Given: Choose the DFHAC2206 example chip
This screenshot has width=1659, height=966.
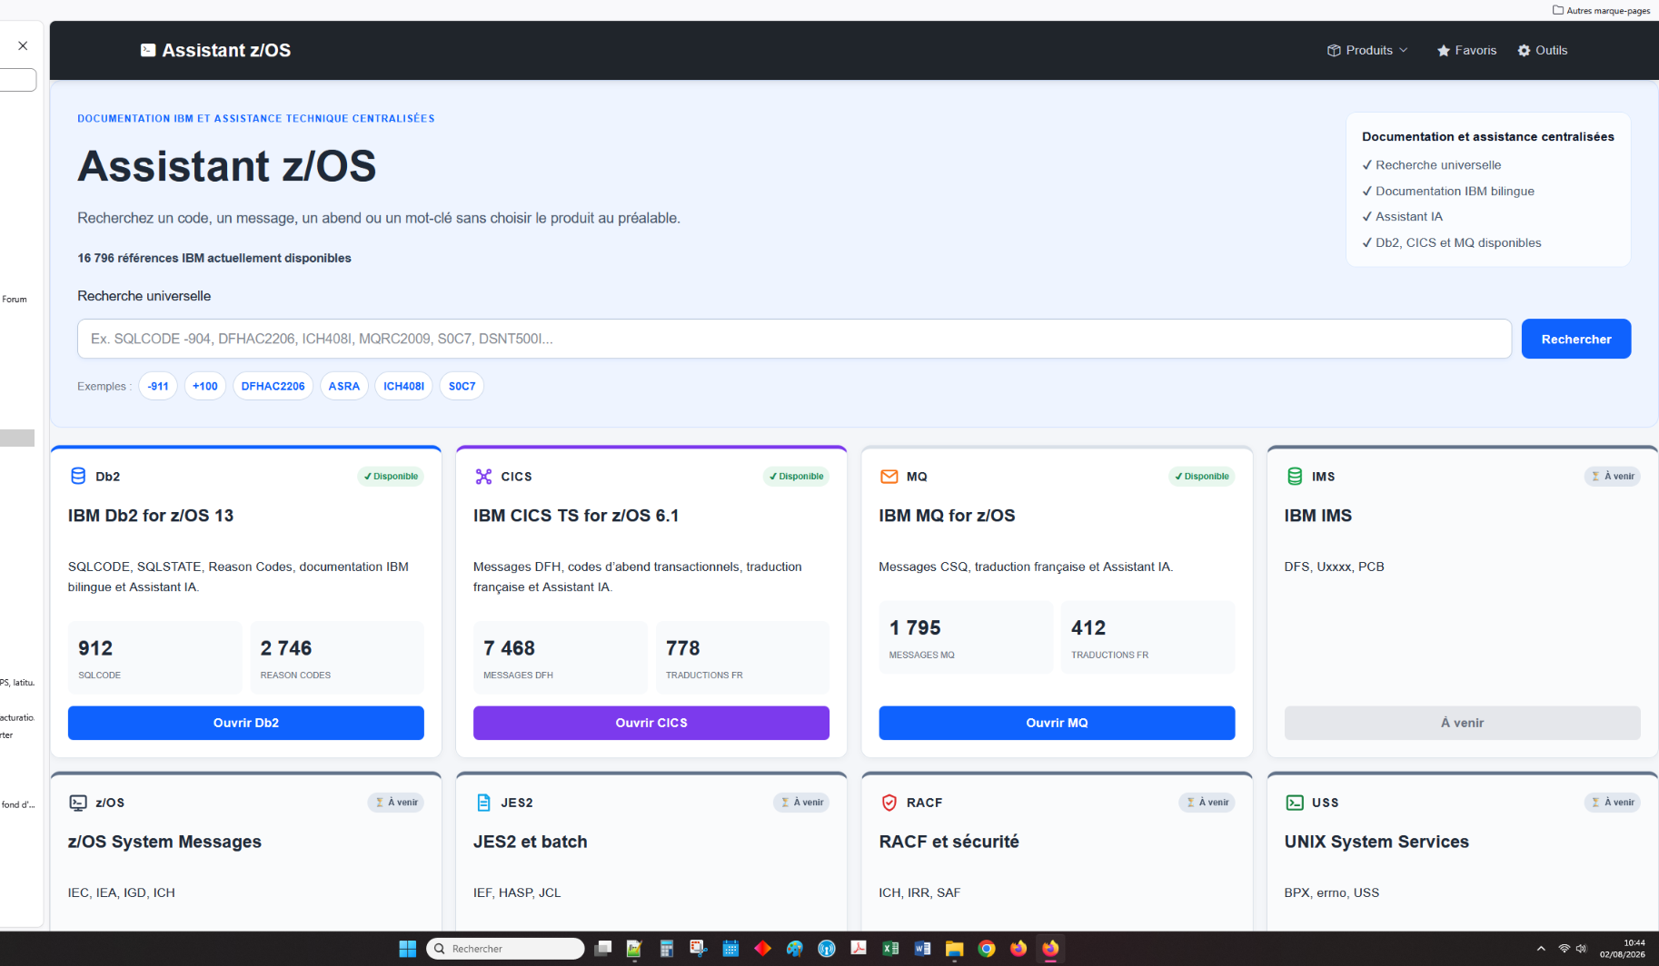Looking at the screenshot, I should 273,386.
